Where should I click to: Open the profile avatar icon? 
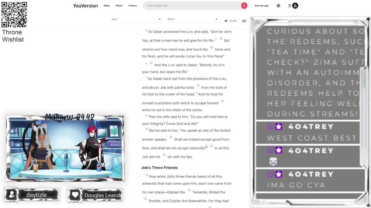point(295,5)
